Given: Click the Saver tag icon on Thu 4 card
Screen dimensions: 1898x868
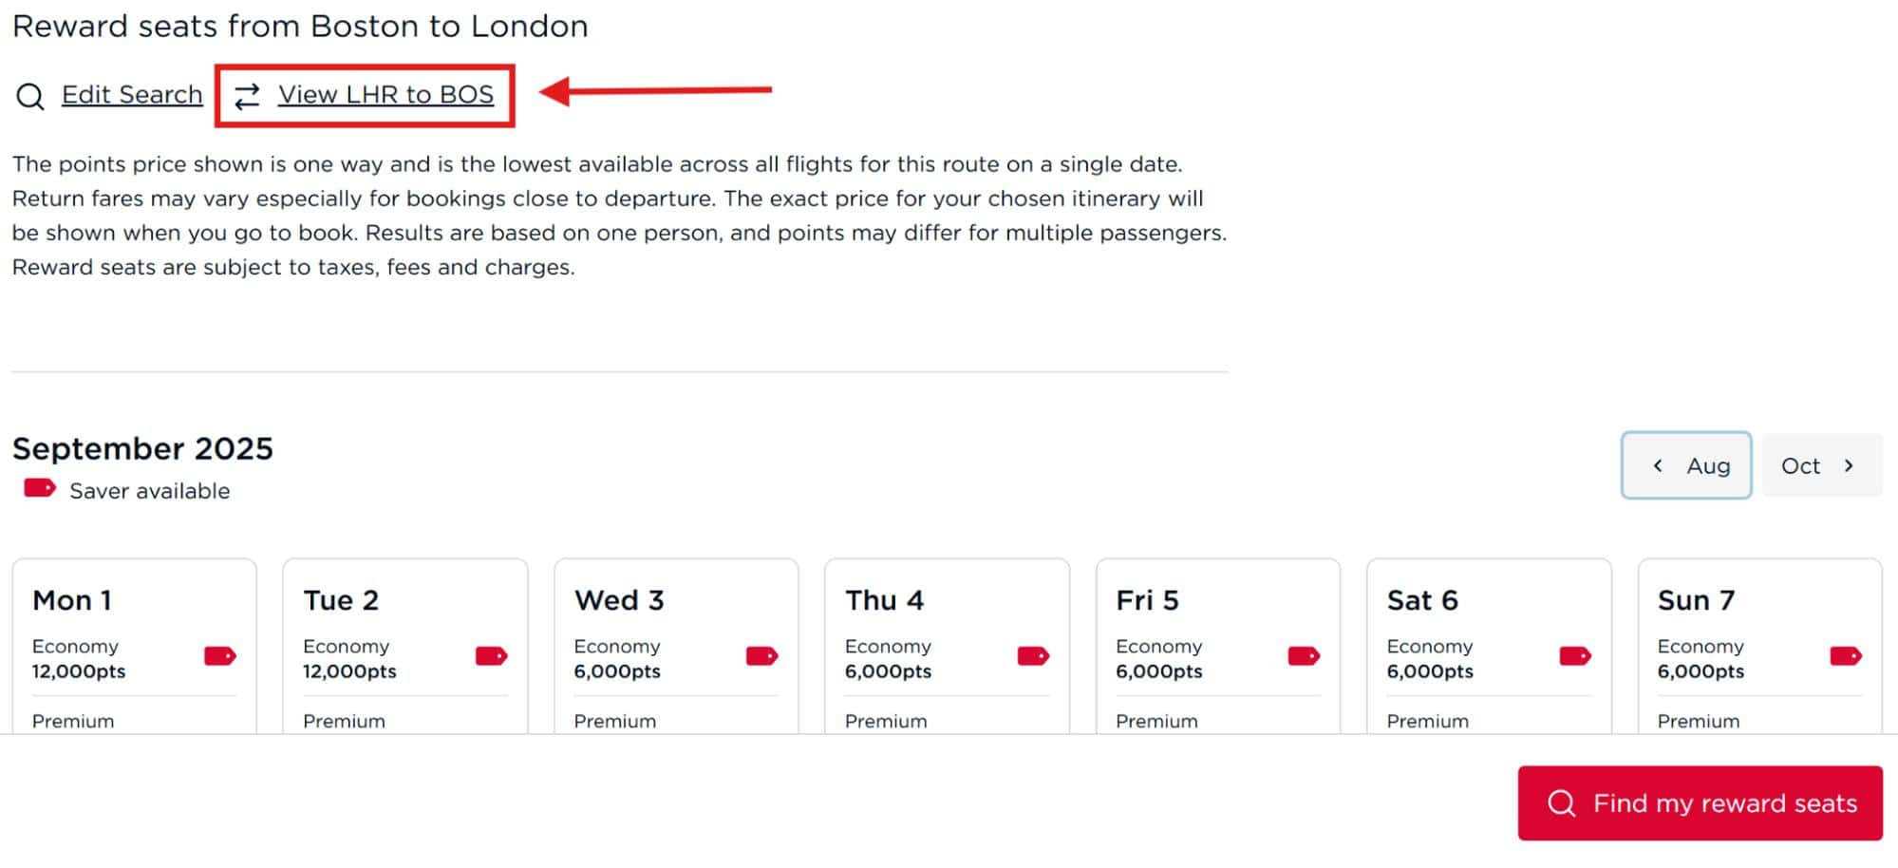Looking at the screenshot, I should coord(1032,655).
